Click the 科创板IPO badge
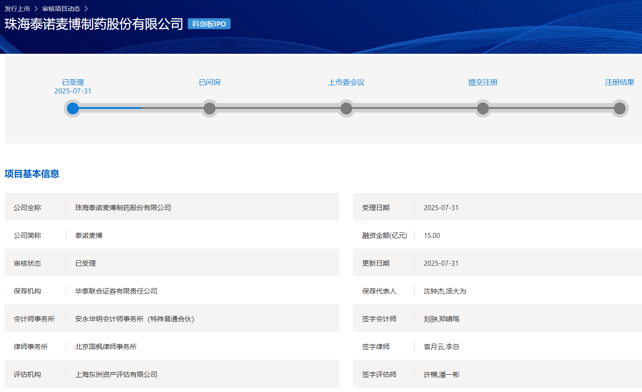This screenshot has width=642, height=392. tap(209, 24)
